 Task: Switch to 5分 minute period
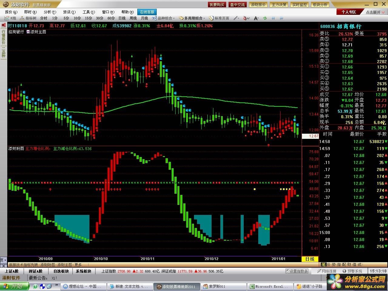(66, 18)
